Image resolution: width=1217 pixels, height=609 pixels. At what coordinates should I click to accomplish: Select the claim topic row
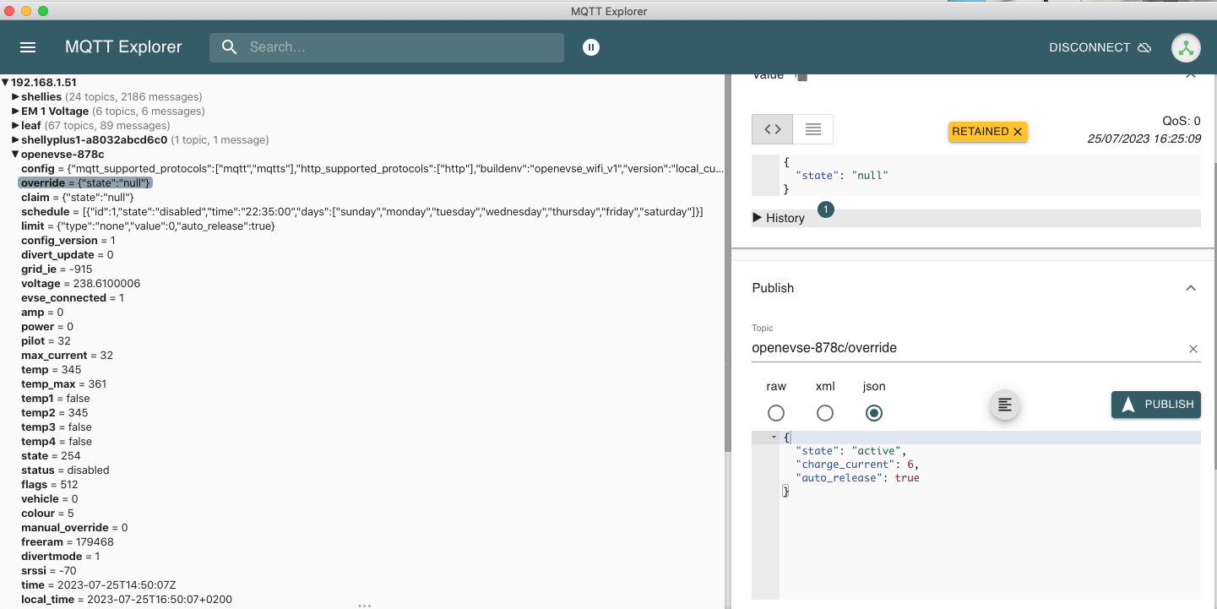tap(78, 198)
